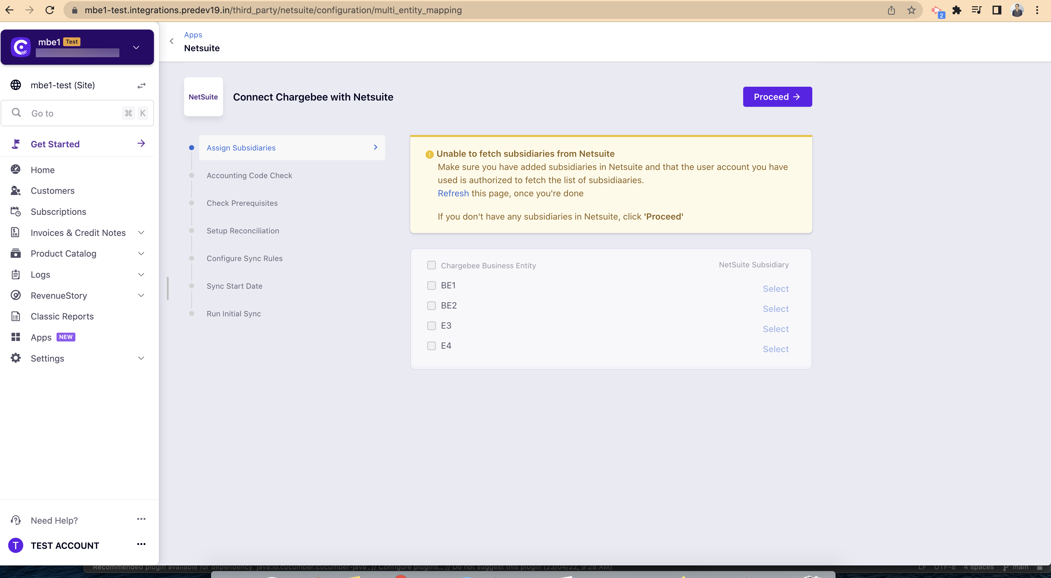The height and width of the screenshot is (578, 1051).
Task: Click the Subscriptions calendar icon
Action: [15, 211]
